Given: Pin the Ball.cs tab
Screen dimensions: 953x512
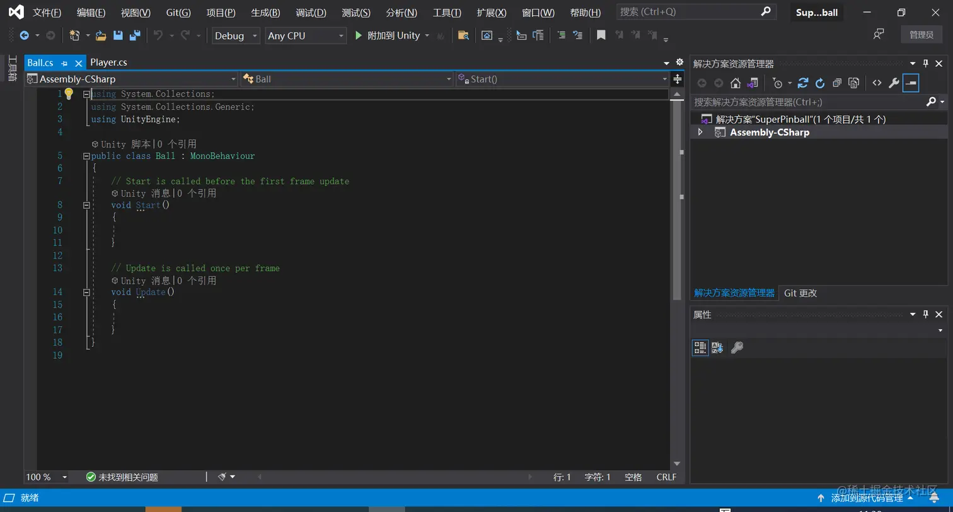Looking at the screenshot, I should 64,63.
